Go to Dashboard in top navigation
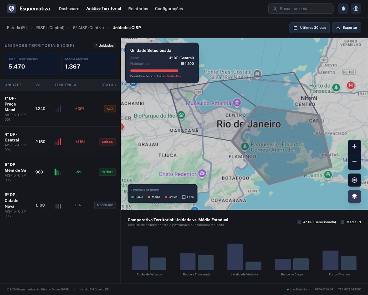Viewport: 368px width, 295px height. click(69, 9)
